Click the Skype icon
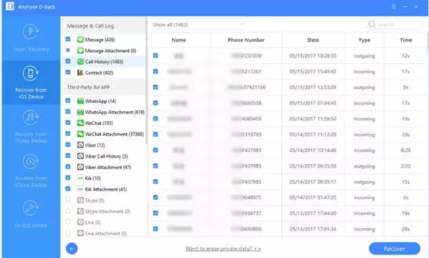Image resolution: width=429 pixels, height=258 pixels. (x=80, y=200)
